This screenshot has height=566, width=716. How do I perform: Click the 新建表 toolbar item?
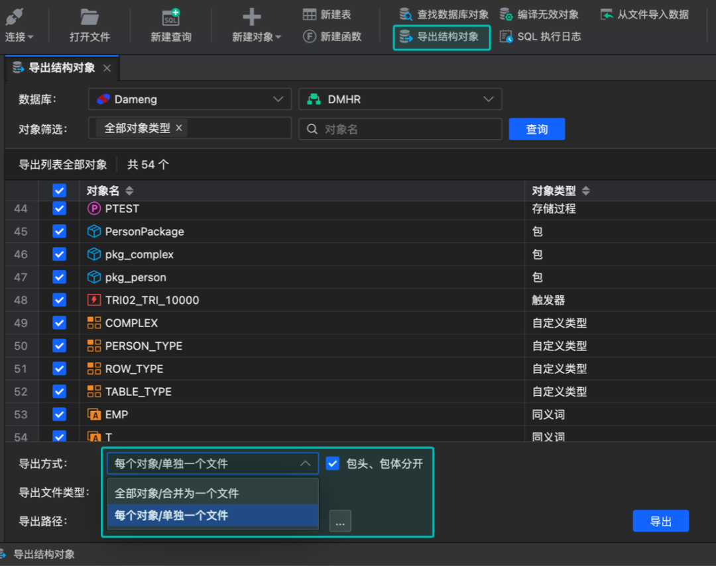pos(327,15)
